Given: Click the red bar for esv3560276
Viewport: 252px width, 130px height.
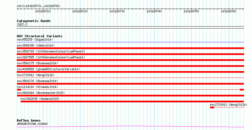Looking at the screenshot, I should click(130, 84).
